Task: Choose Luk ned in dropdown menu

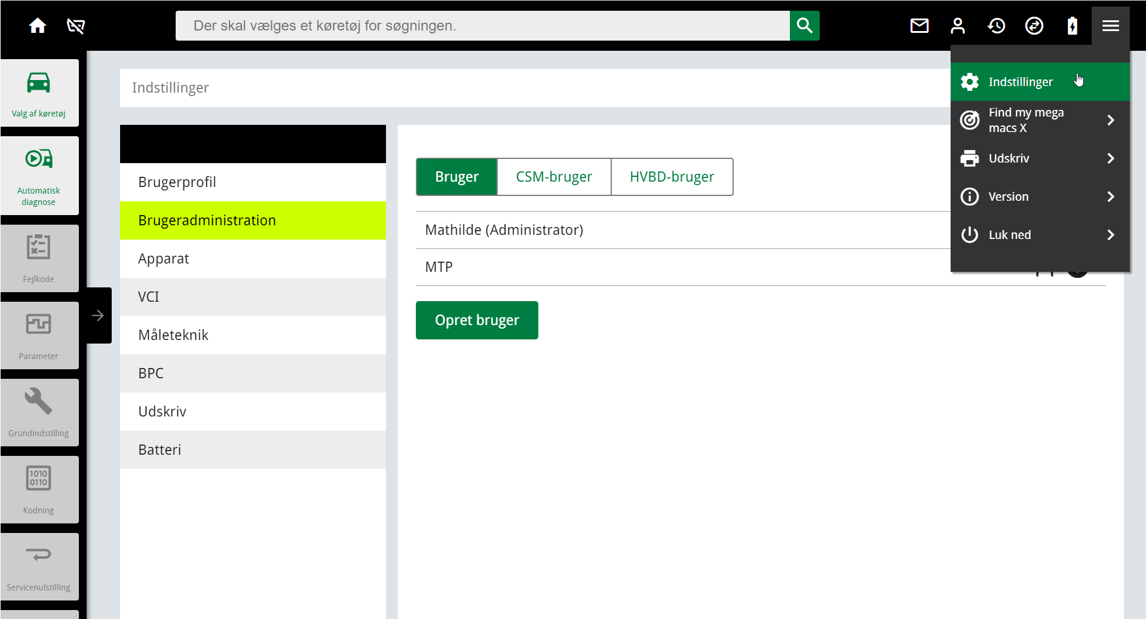Action: (x=1040, y=235)
